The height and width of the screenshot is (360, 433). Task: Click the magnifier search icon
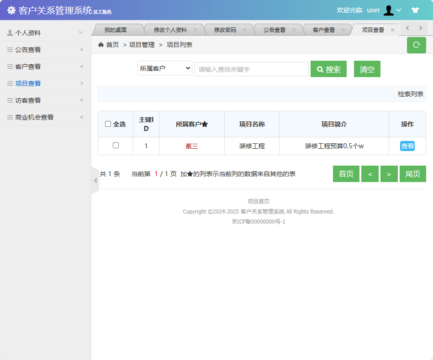[320, 69]
